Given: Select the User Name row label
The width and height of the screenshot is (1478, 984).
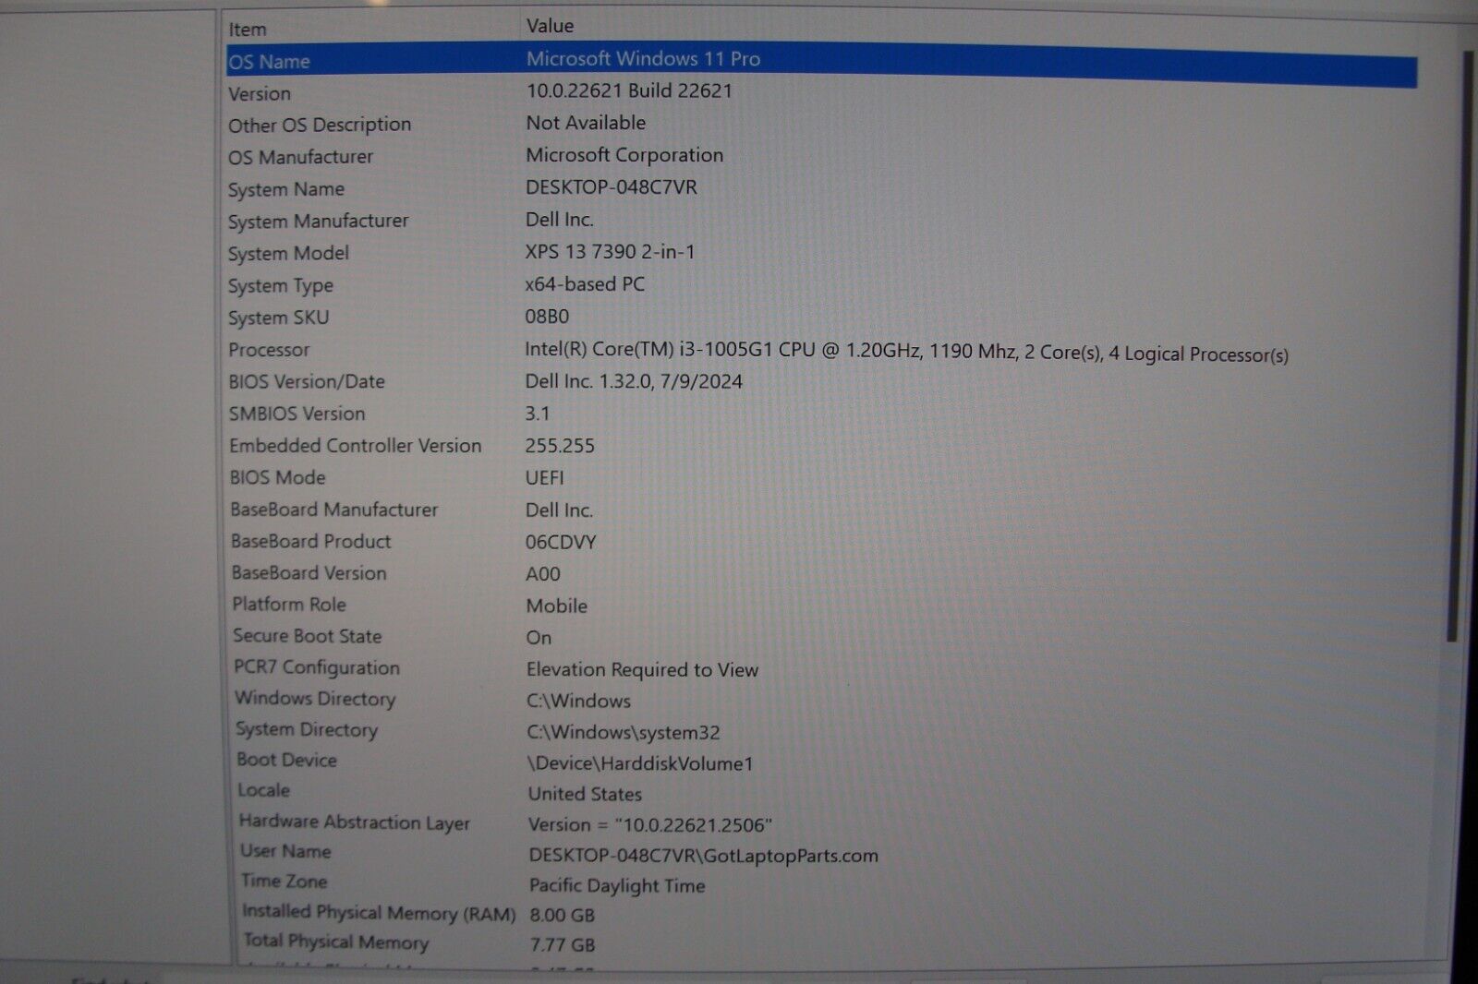Looking at the screenshot, I should point(285,851).
